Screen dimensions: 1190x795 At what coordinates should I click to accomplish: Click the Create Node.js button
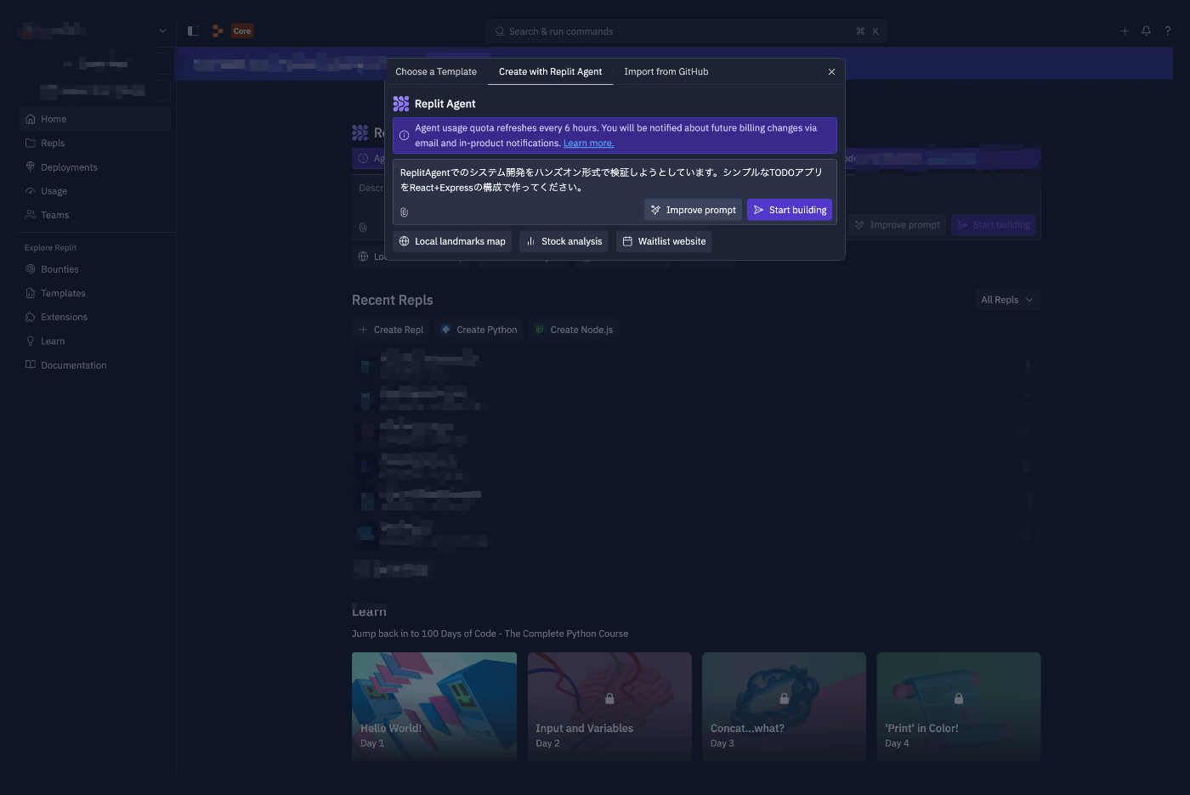574,330
